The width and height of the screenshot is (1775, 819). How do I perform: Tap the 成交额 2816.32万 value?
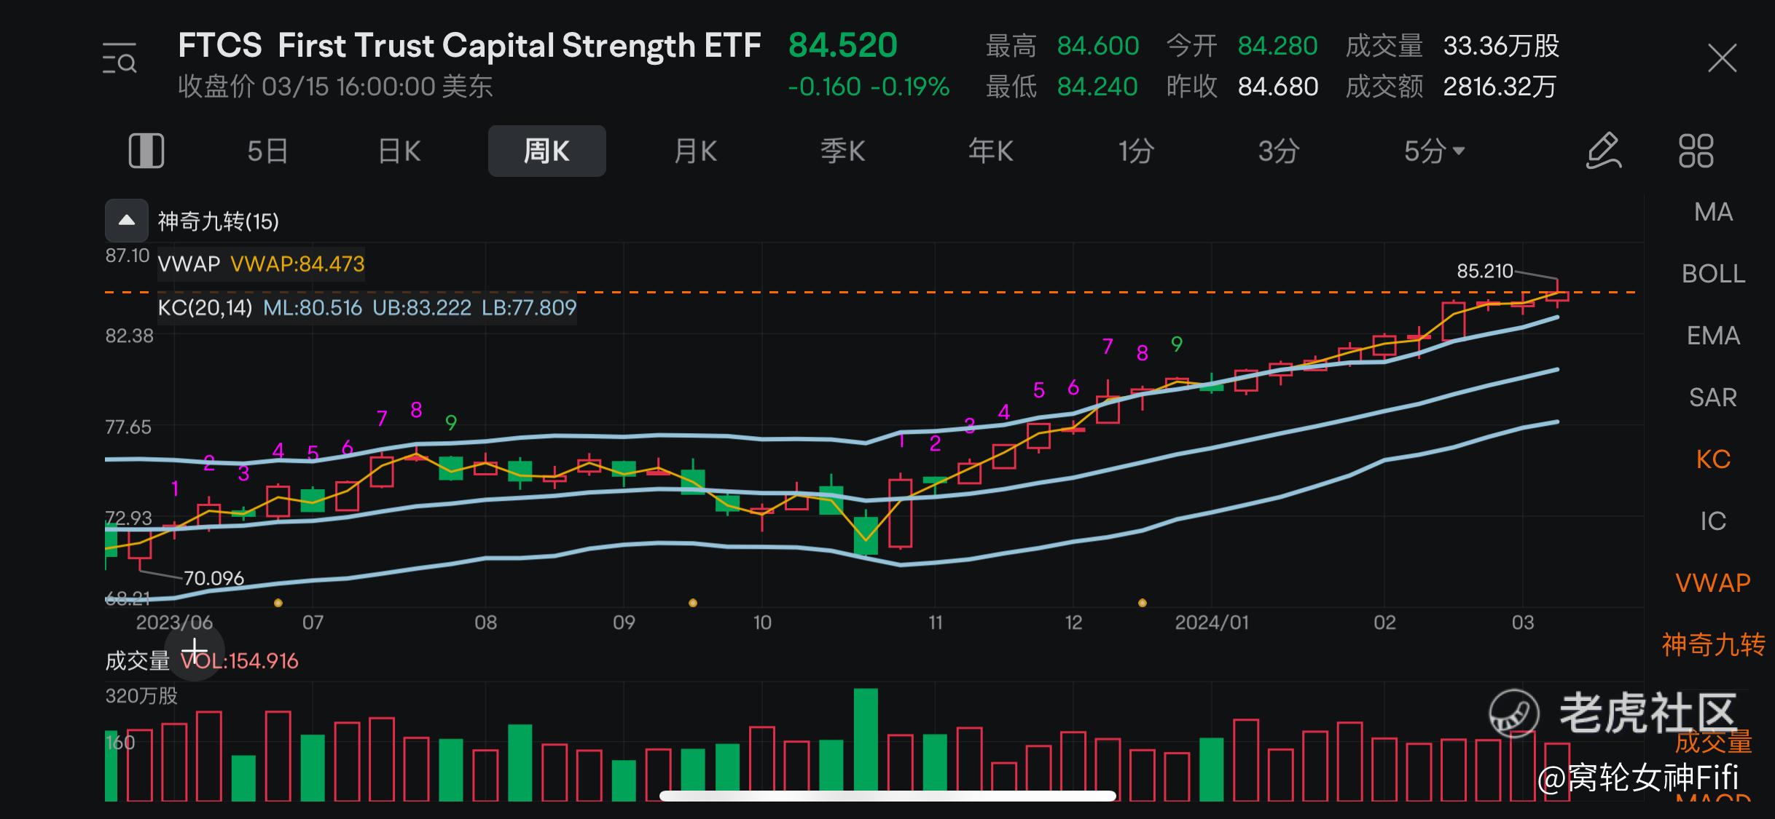point(1500,87)
